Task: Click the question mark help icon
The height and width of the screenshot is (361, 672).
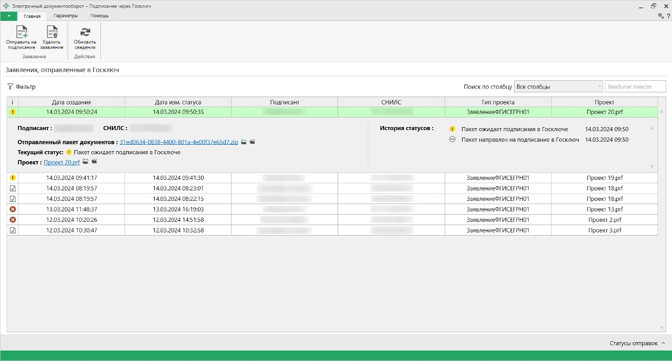Action: point(668,16)
